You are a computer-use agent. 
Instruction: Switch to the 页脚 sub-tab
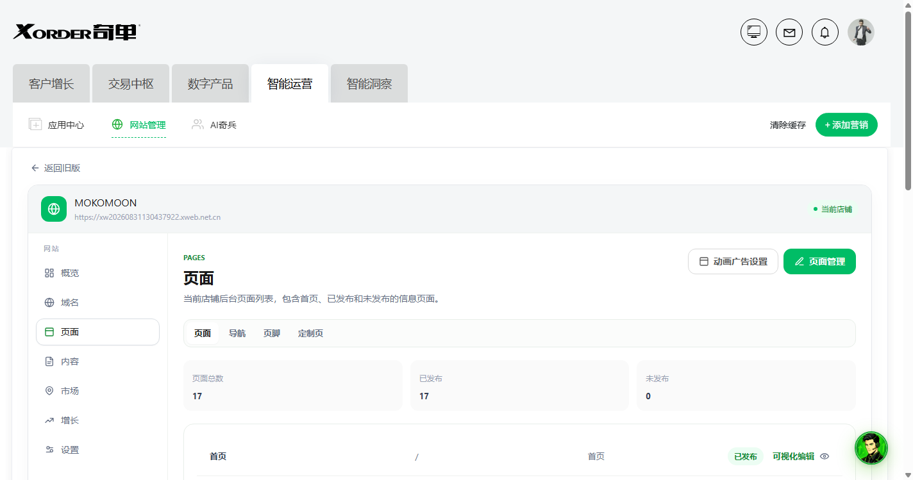coord(272,333)
